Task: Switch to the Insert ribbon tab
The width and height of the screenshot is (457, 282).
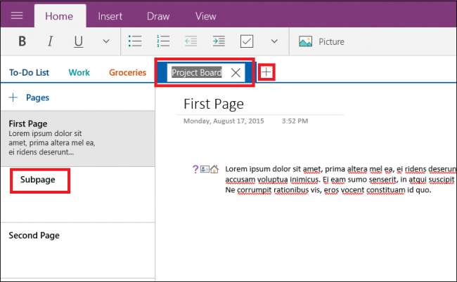Action: [x=110, y=16]
